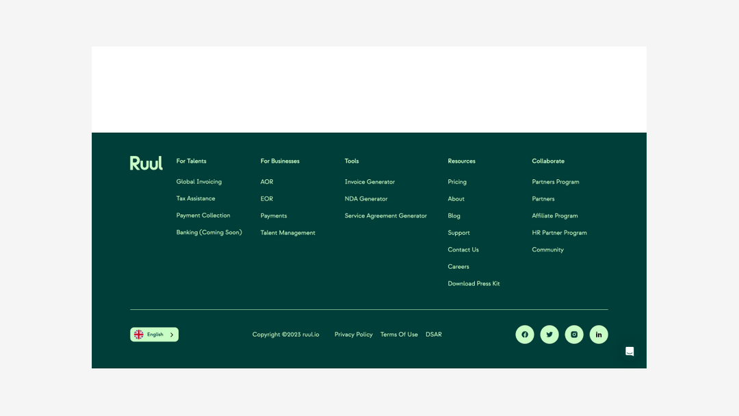Click the UK flag icon on language button
This screenshot has height=416, width=739.
(140, 335)
